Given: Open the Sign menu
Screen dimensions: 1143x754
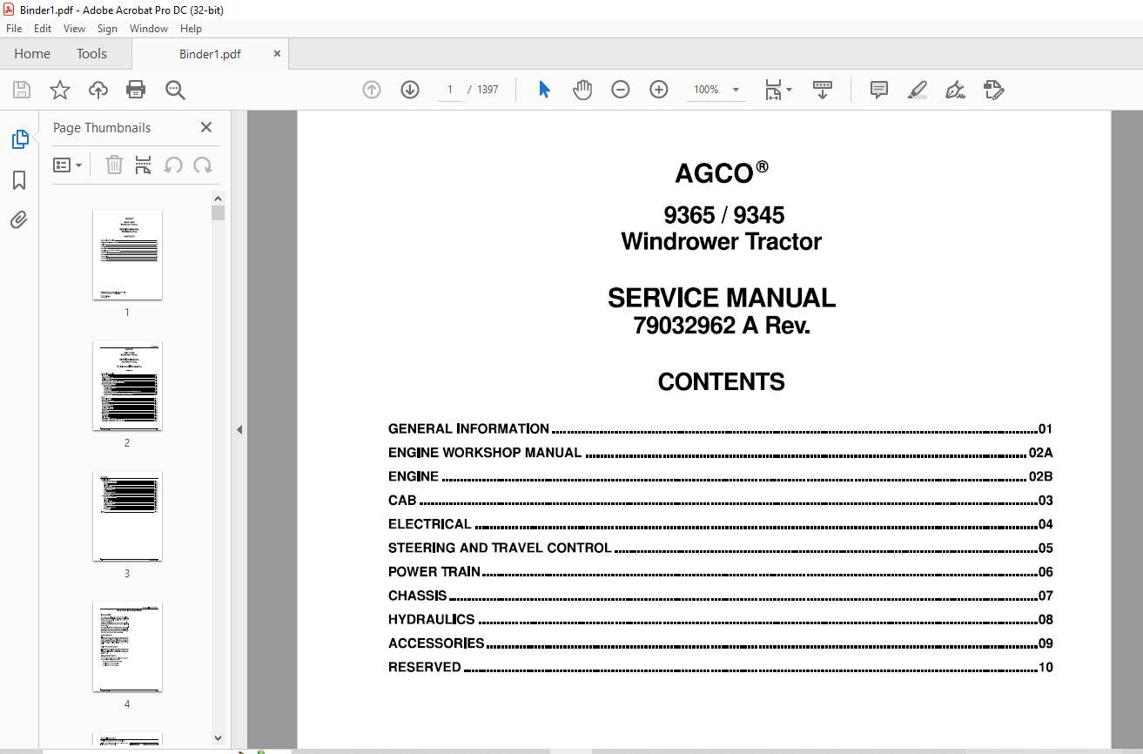Looking at the screenshot, I should tap(107, 29).
